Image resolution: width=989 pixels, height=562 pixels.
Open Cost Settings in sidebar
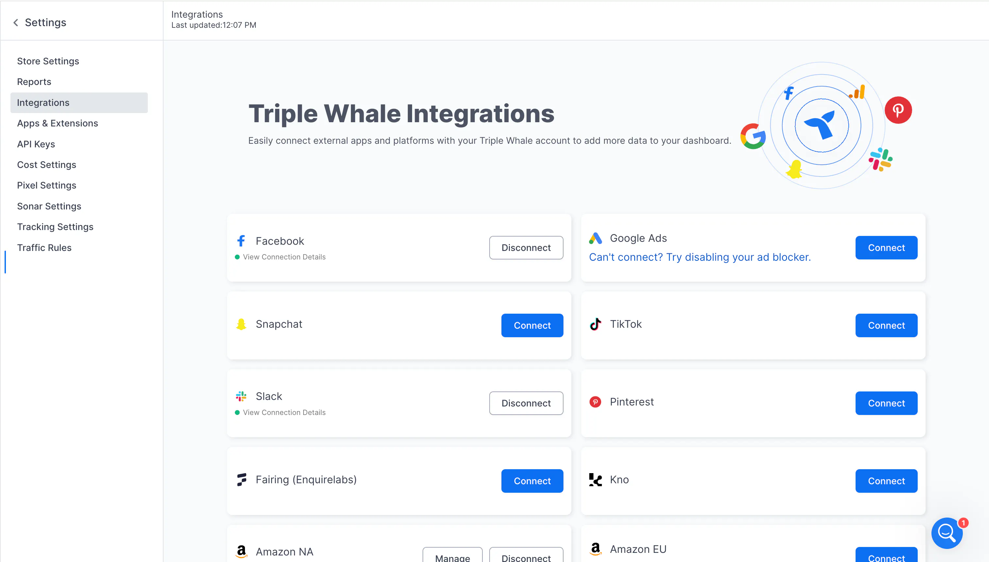tap(47, 165)
